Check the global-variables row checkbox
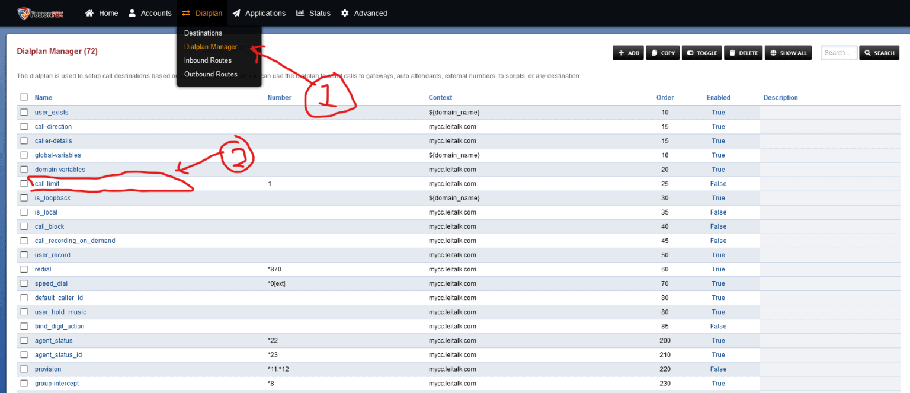This screenshot has width=910, height=393. (24, 155)
